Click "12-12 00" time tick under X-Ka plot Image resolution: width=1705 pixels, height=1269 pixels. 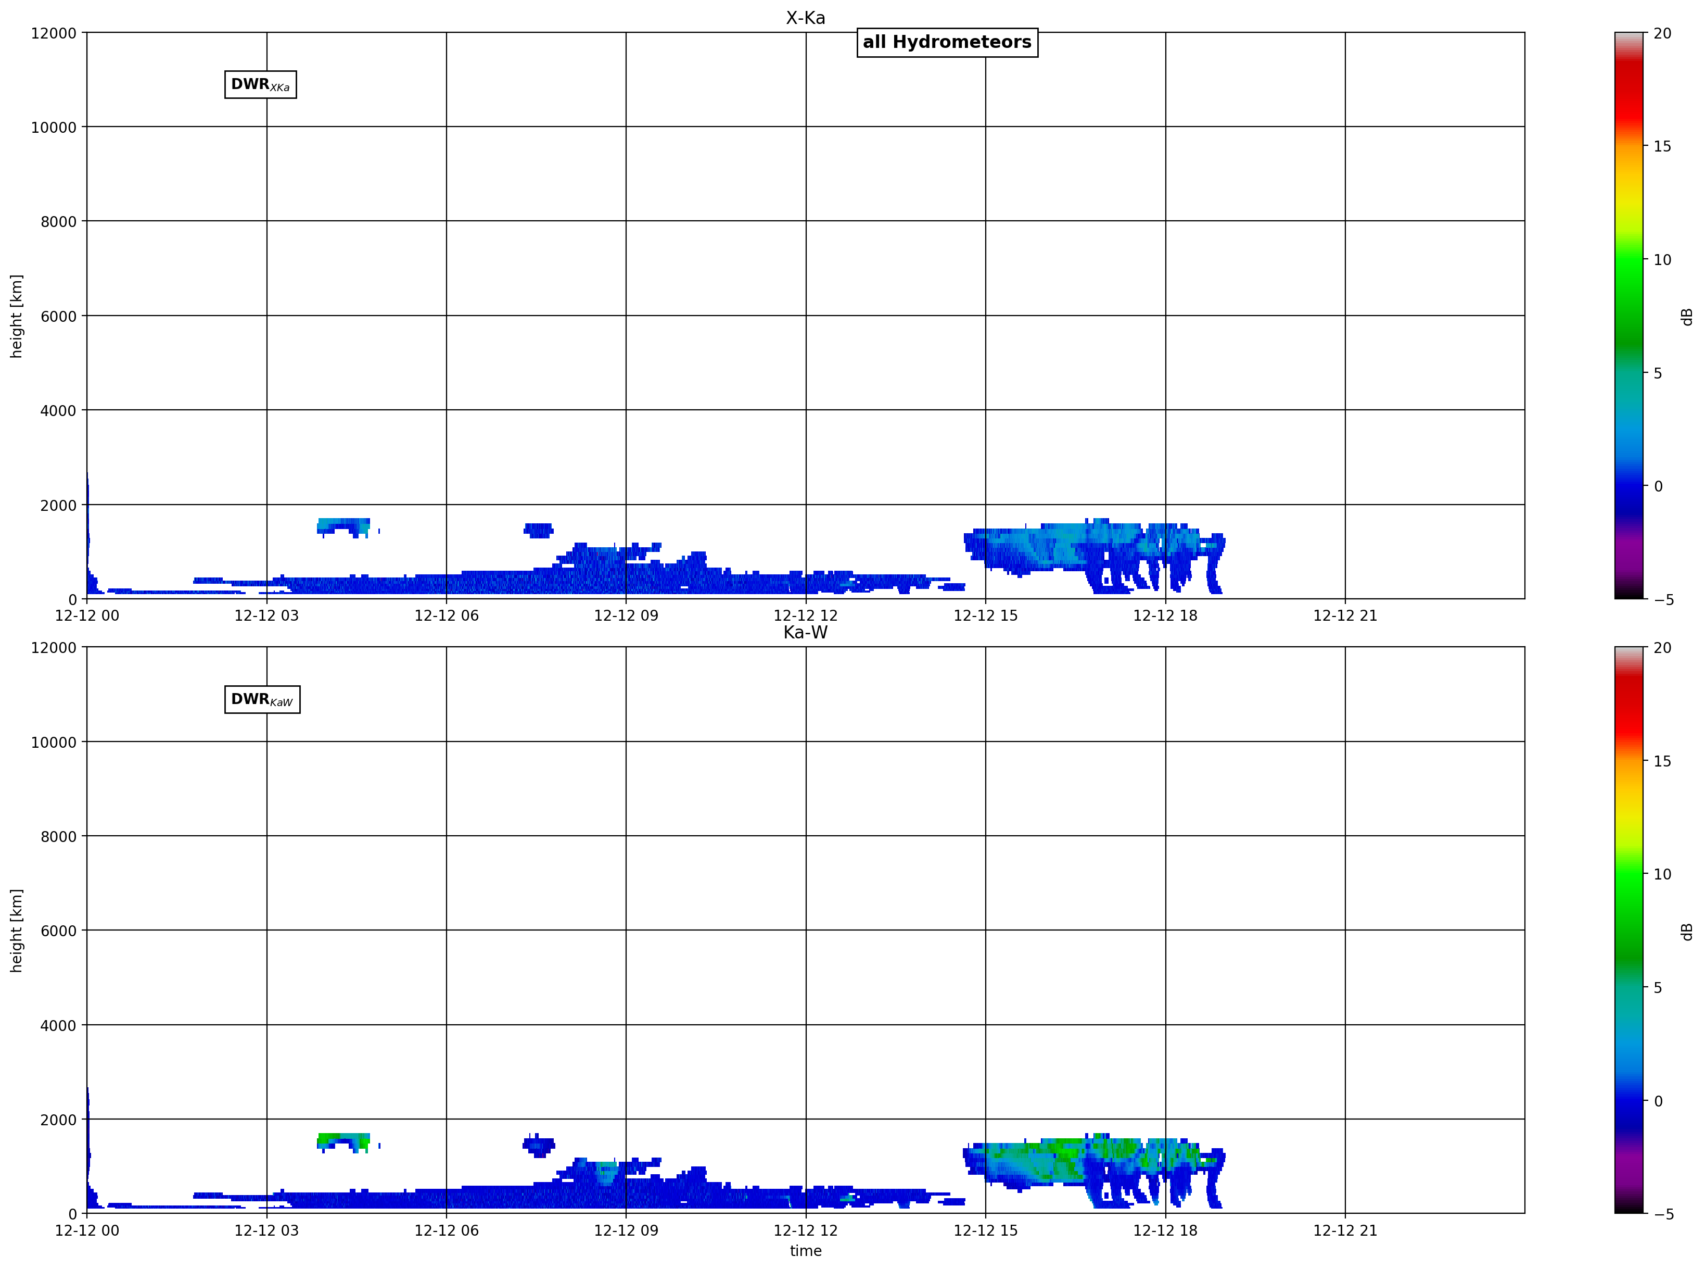tap(87, 615)
